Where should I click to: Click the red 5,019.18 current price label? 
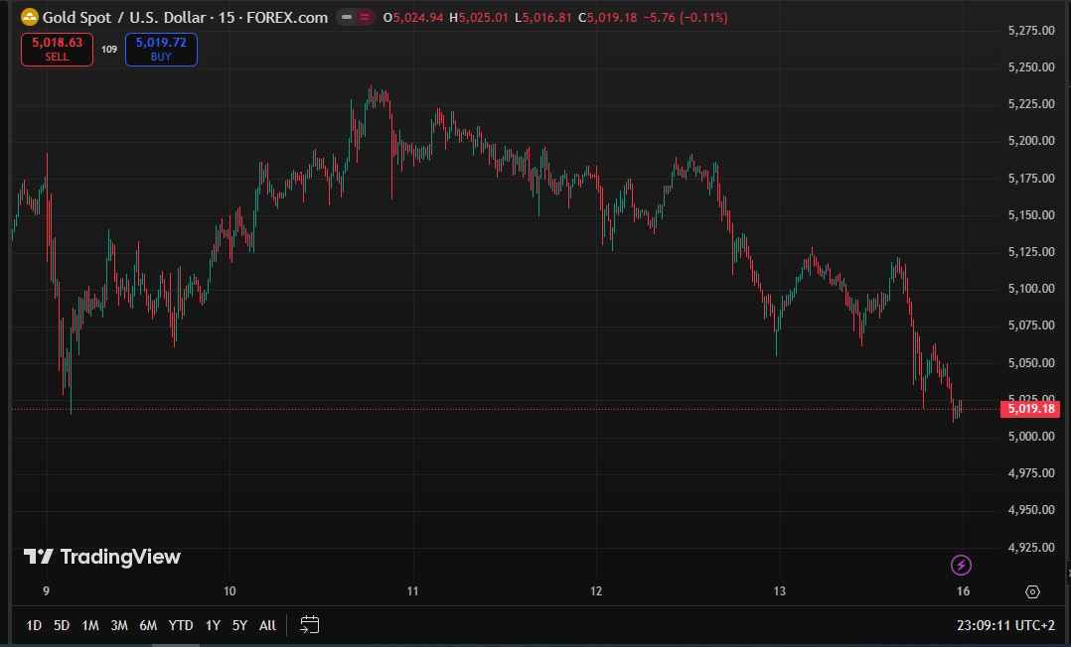pyautogui.click(x=1031, y=409)
